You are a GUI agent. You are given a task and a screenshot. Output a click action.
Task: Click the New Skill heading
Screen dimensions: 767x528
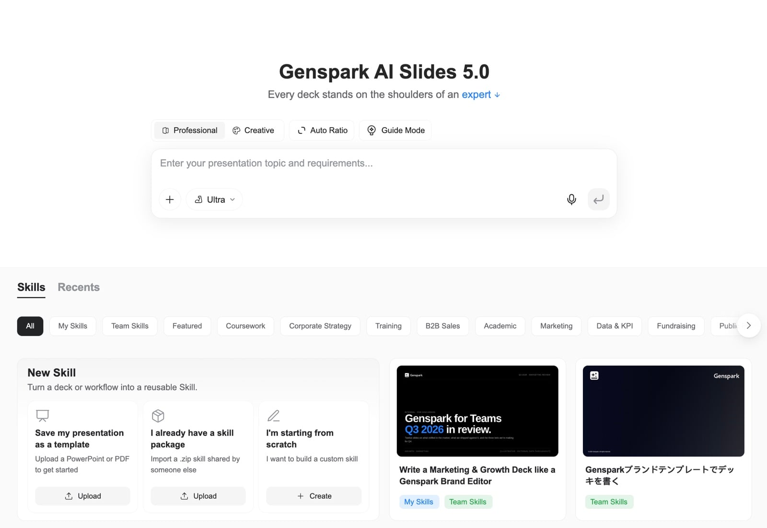tap(52, 373)
